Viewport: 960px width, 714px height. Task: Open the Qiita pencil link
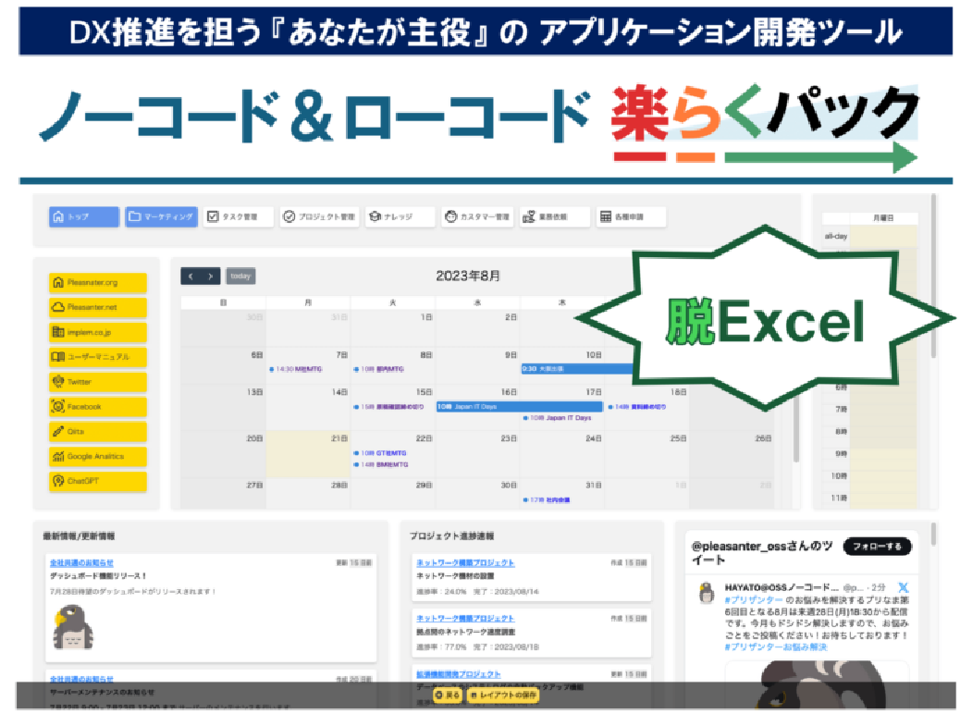pos(98,432)
